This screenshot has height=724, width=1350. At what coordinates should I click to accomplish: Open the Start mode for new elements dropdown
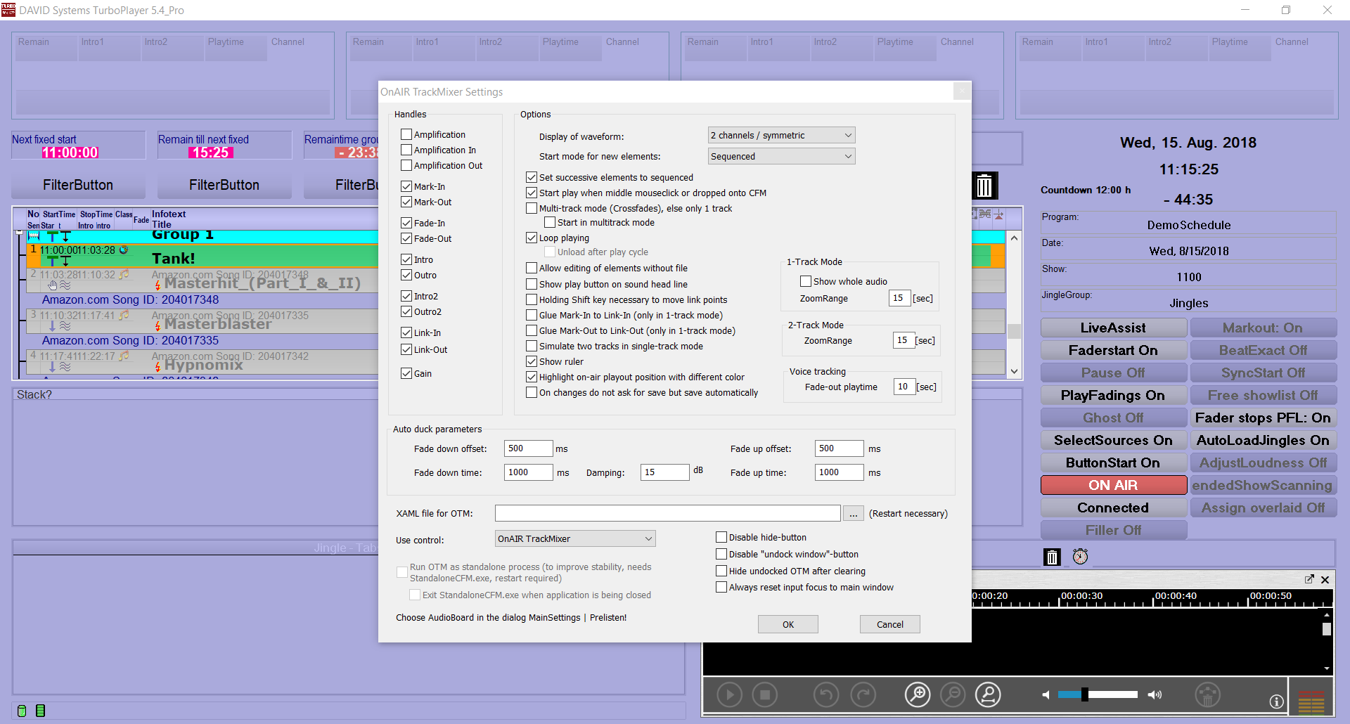[x=781, y=156]
